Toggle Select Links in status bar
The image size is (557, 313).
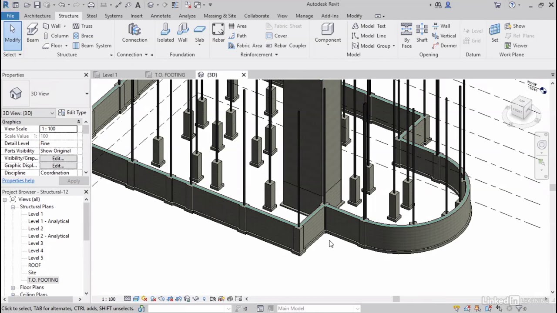pos(456,308)
